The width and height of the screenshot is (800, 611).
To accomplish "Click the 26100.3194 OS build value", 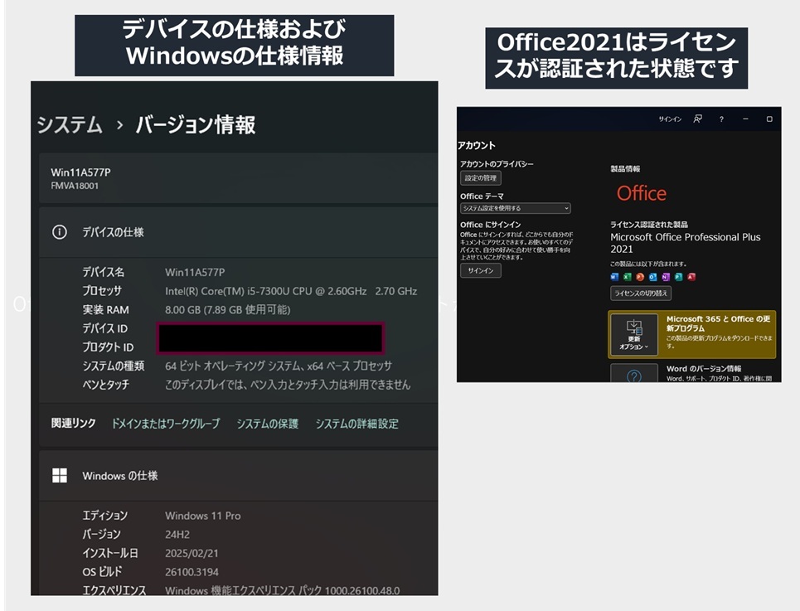I will [x=192, y=572].
